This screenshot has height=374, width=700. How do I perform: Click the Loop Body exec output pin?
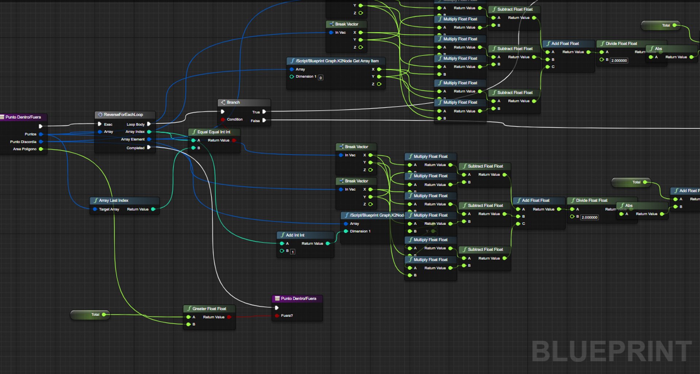(149, 124)
